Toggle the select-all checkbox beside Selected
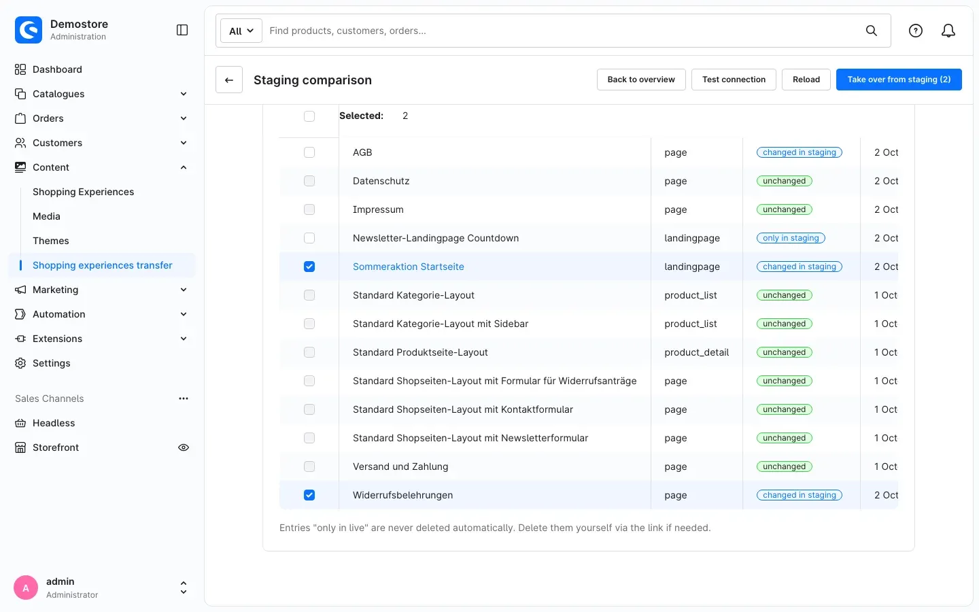Image resolution: width=979 pixels, height=612 pixels. 309,116
